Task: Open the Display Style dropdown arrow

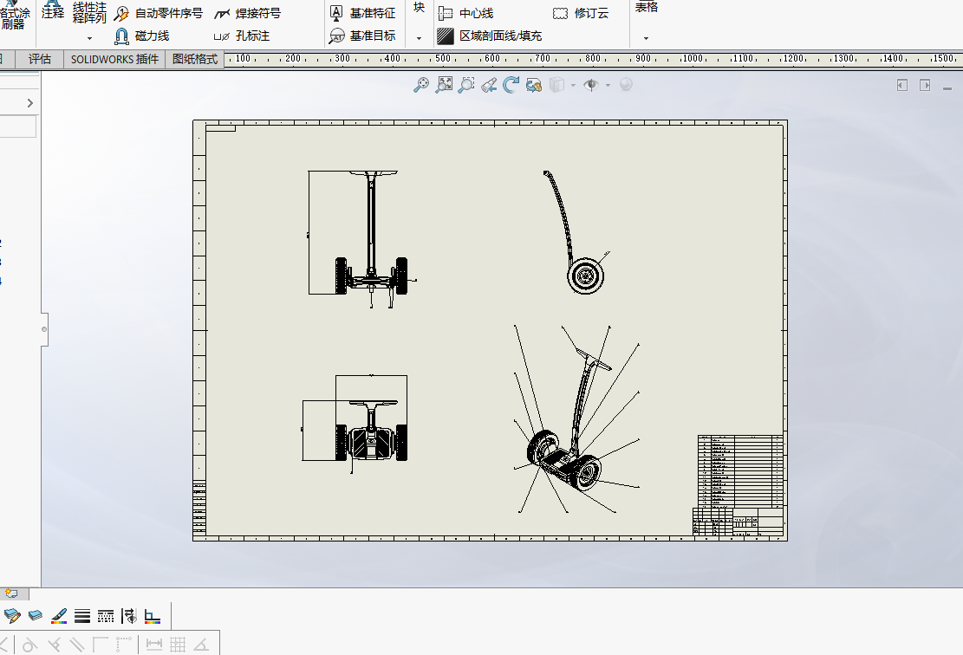Action: coord(573,85)
